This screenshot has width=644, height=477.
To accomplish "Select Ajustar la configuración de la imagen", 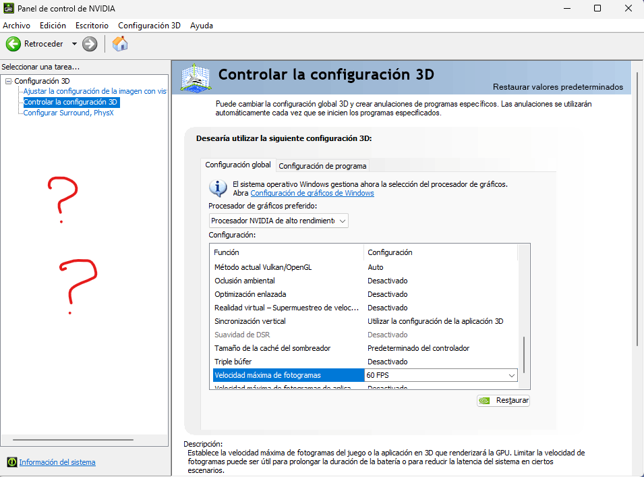I will (95, 91).
